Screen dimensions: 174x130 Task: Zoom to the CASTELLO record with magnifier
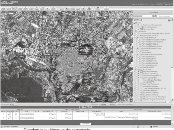9,114
